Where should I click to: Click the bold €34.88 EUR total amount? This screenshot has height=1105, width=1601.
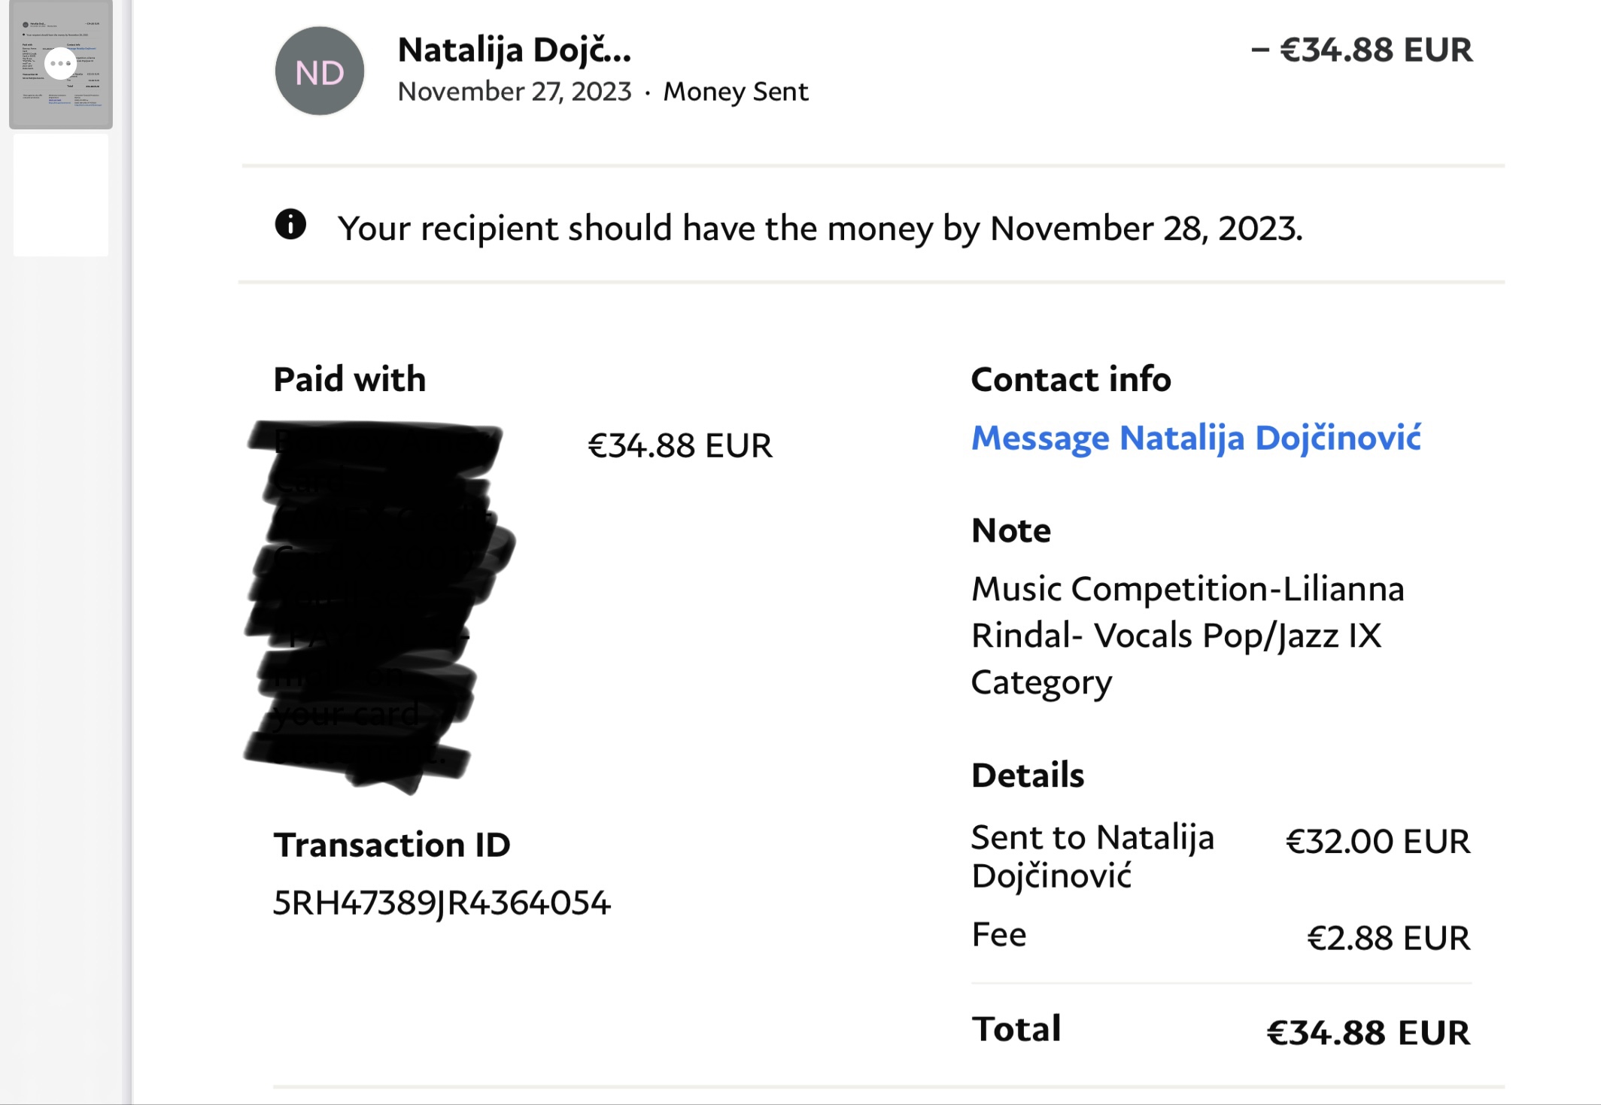[x=1368, y=1032]
